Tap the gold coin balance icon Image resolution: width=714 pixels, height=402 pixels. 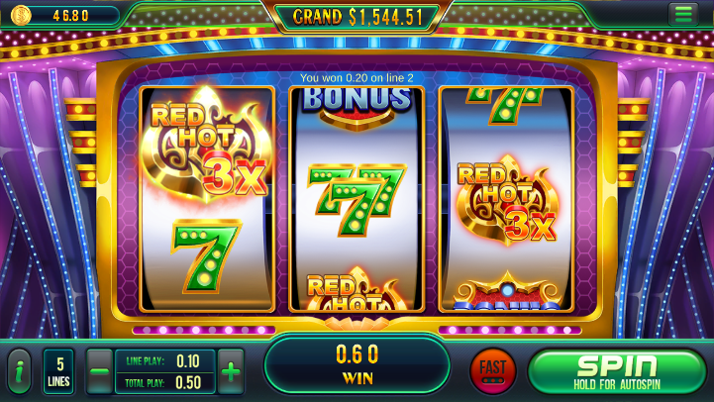point(21,15)
